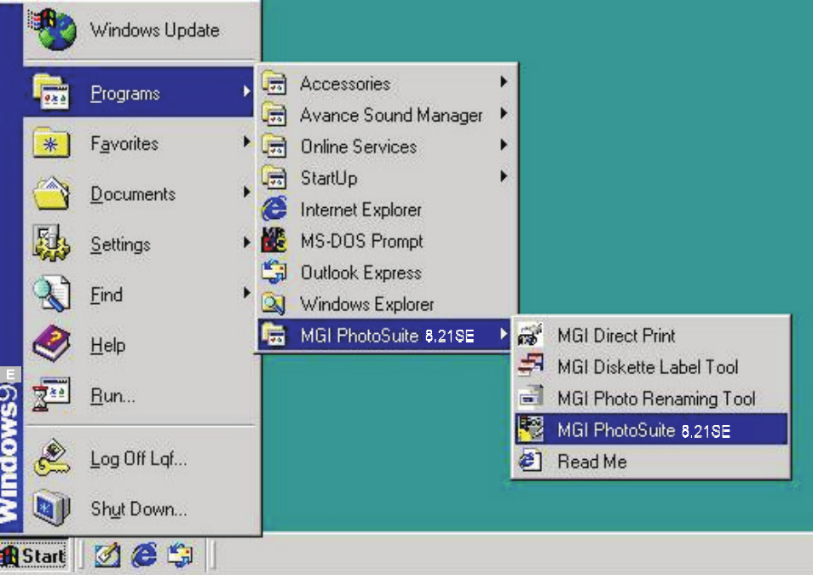Click the Read Me document icon

(x=530, y=461)
